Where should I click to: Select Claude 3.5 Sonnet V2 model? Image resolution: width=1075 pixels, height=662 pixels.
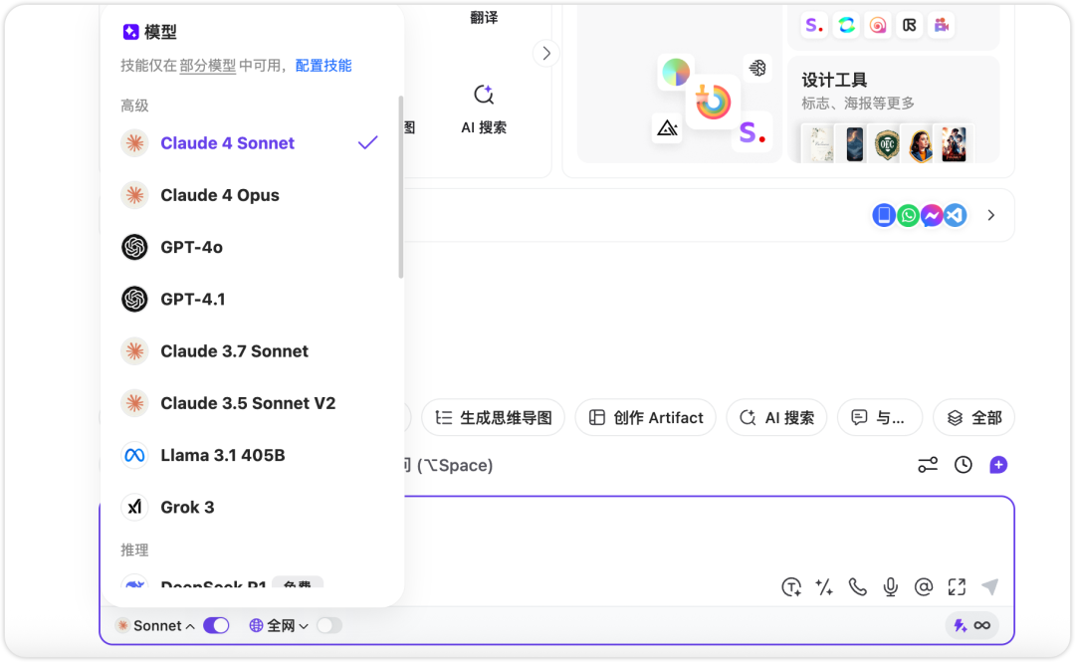pyautogui.click(x=250, y=403)
